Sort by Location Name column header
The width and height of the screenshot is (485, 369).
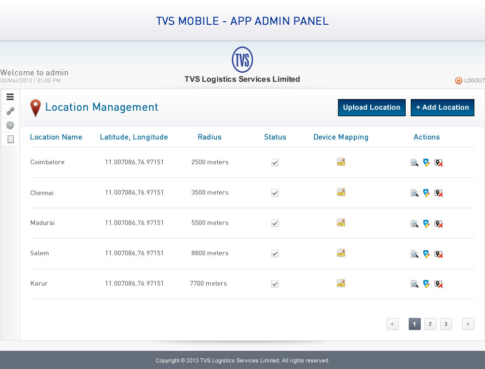[56, 137]
